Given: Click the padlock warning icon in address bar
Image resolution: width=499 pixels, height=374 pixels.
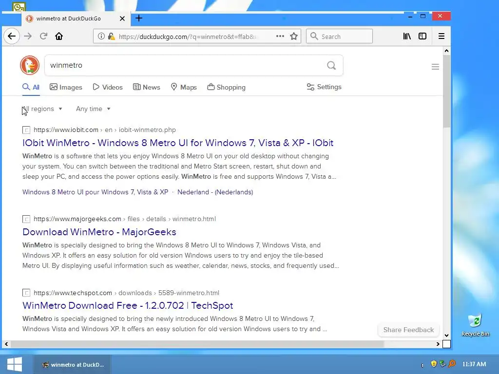Looking at the screenshot, I should [x=111, y=36].
